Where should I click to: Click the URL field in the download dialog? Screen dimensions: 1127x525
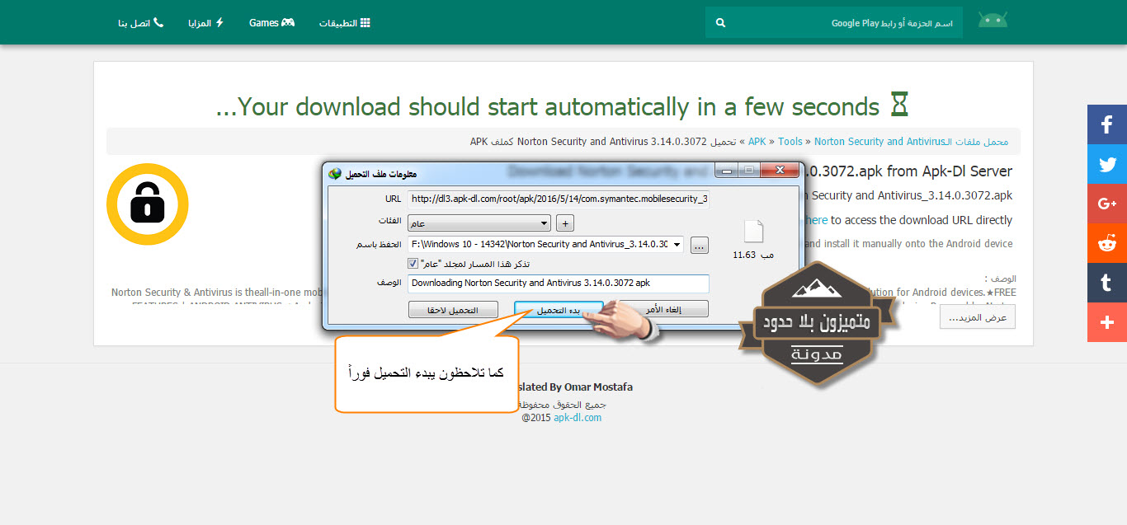pyautogui.click(x=559, y=199)
